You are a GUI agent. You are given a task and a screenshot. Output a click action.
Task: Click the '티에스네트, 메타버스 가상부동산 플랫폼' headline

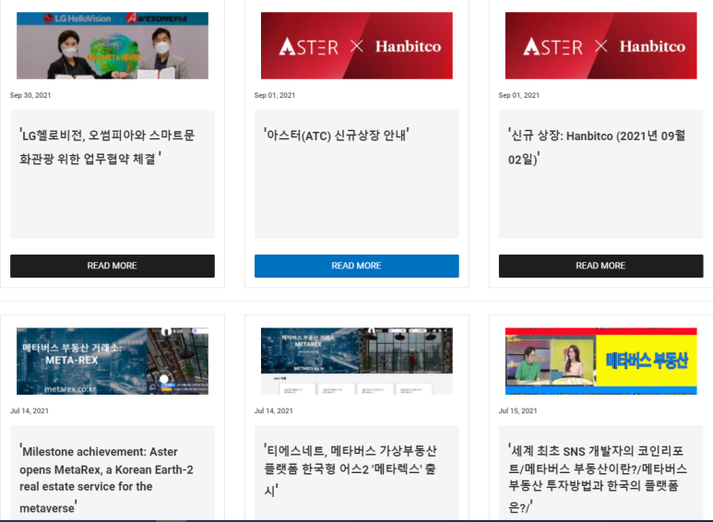351,470
